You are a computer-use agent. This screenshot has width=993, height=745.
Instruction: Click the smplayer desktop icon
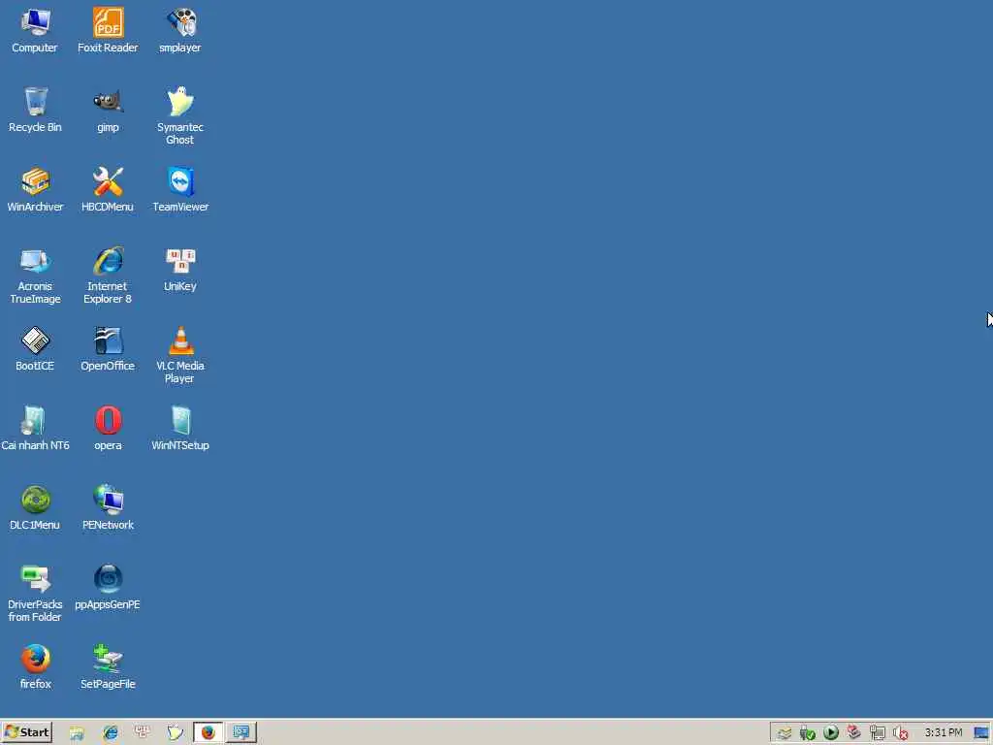tap(179, 30)
